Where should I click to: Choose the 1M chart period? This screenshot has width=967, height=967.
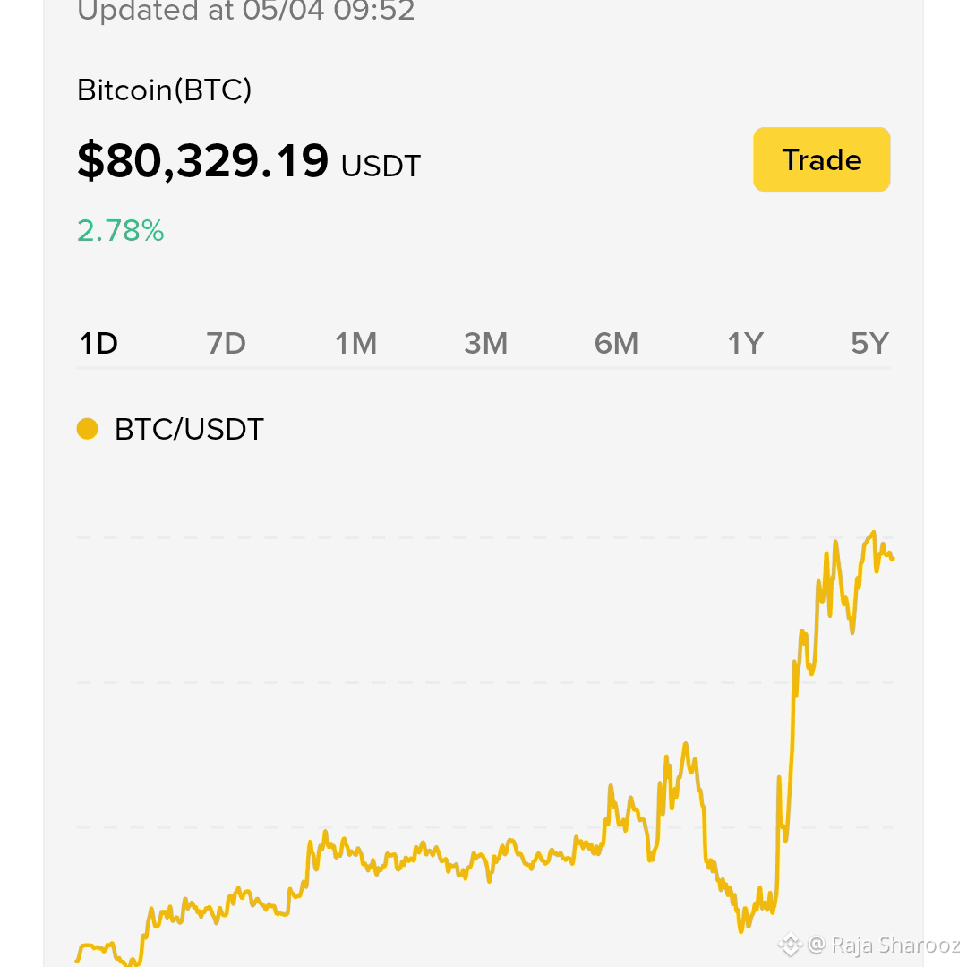coord(355,344)
